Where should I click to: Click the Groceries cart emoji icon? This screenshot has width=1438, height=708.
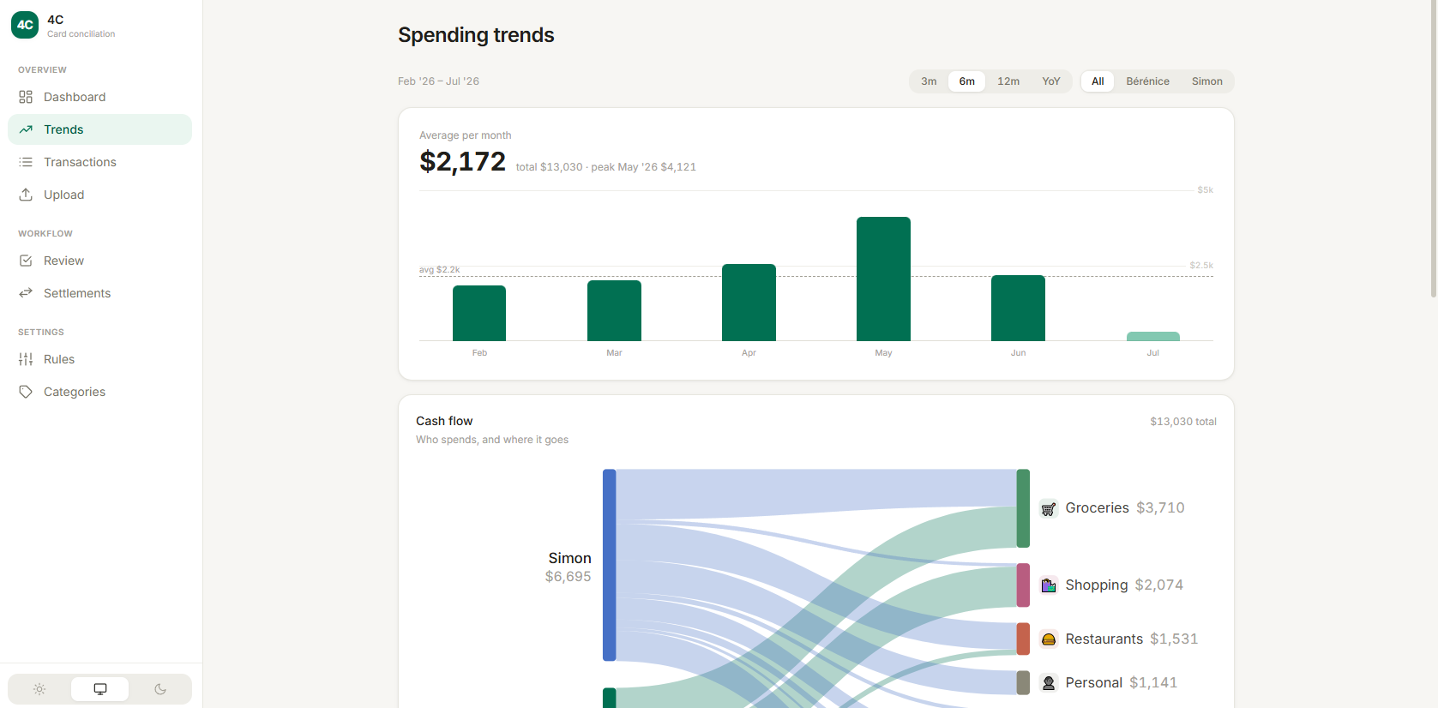[1049, 508]
